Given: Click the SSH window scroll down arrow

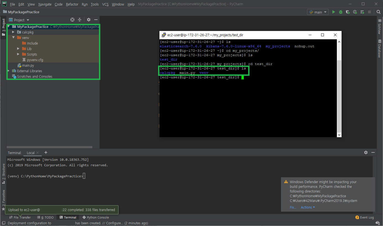Looking at the screenshot, I should click(x=339, y=135).
